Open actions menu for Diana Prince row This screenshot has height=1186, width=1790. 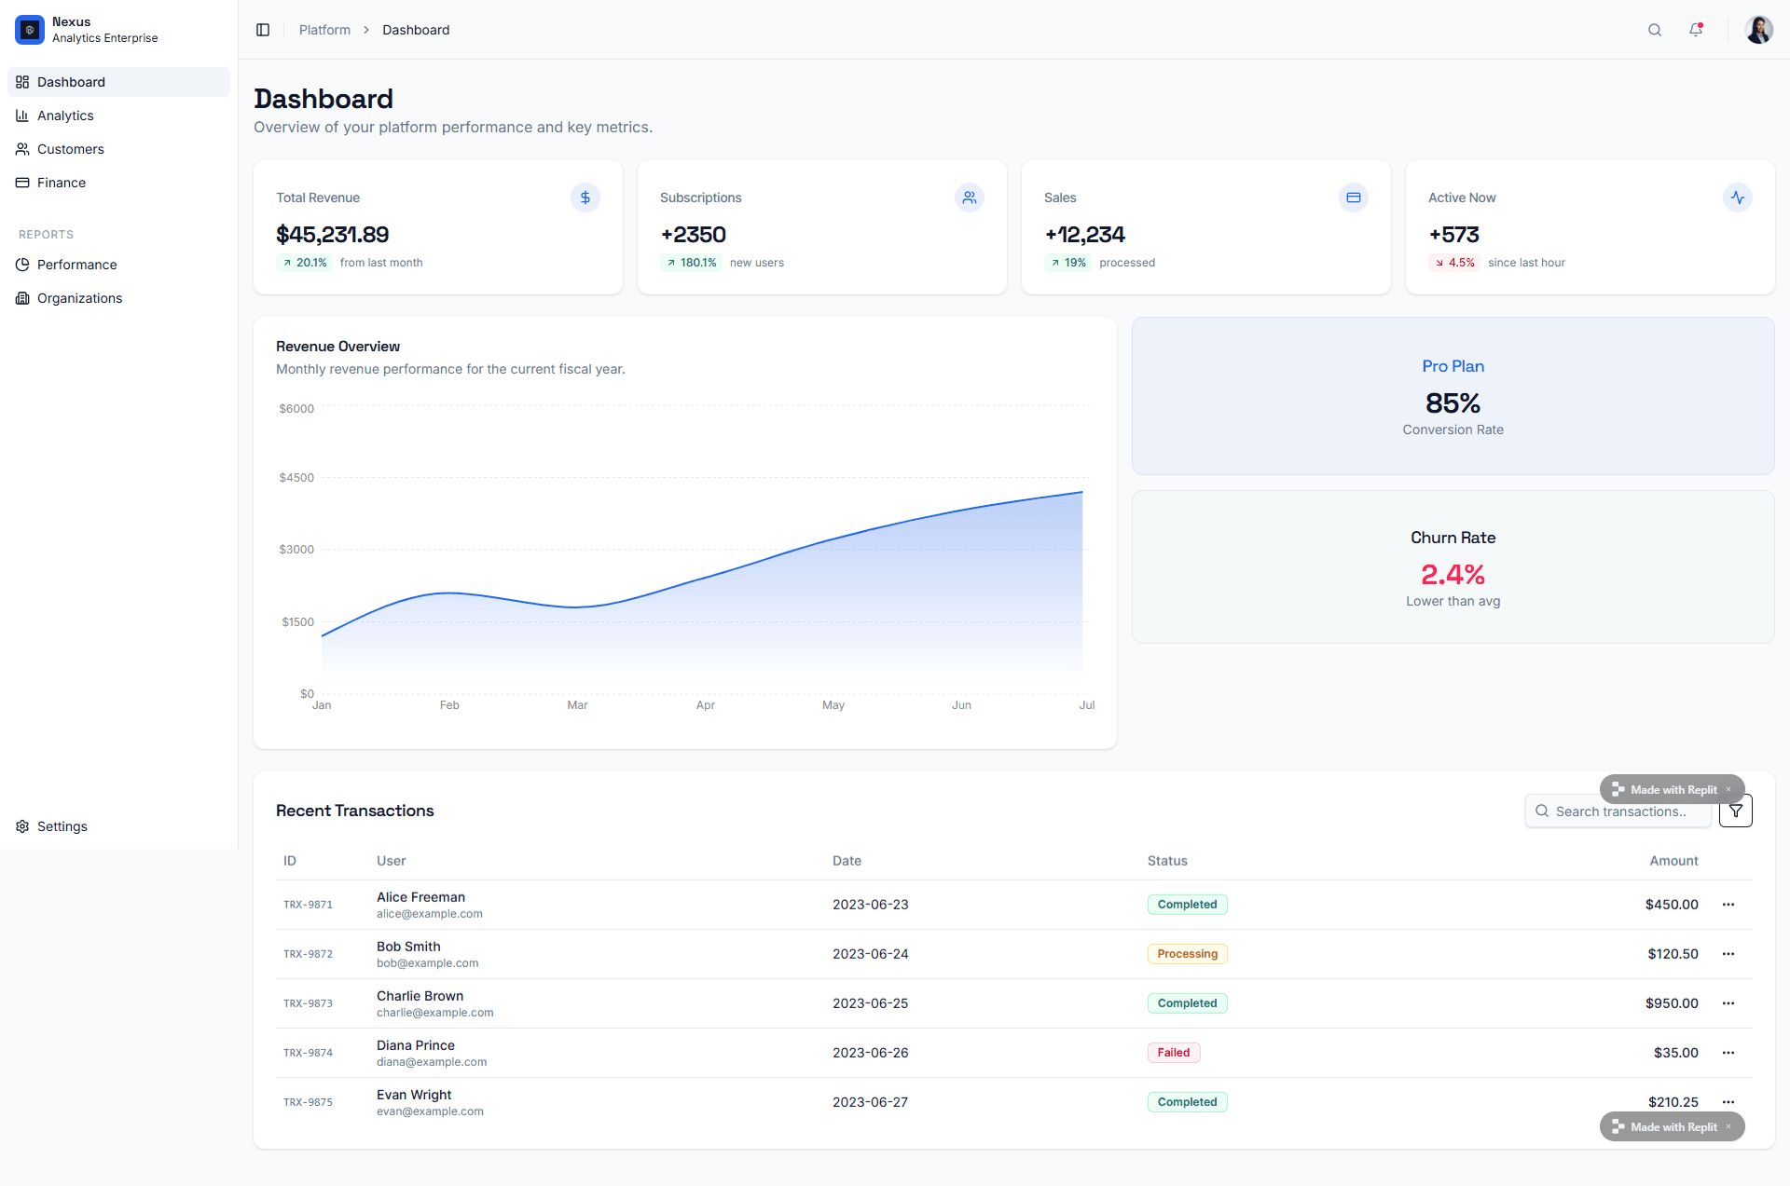pos(1728,1053)
